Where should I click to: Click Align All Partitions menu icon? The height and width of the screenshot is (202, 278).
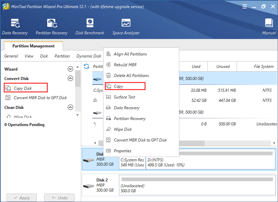109,54
